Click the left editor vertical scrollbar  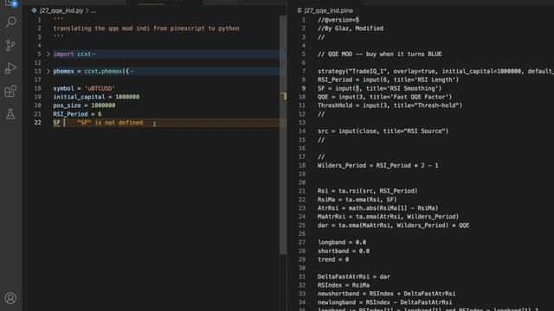tap(283, 134)
